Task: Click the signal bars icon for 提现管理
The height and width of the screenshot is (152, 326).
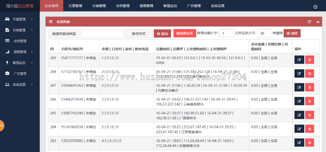Action: pyautogui.click(x=7, y=52)
